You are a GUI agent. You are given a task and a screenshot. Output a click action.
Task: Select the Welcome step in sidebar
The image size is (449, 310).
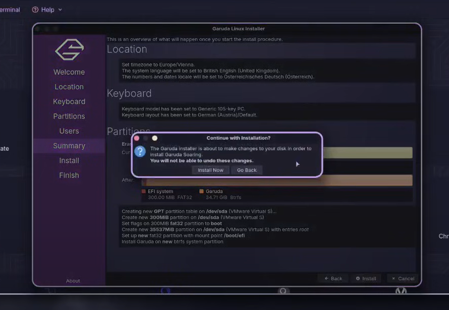69,72
